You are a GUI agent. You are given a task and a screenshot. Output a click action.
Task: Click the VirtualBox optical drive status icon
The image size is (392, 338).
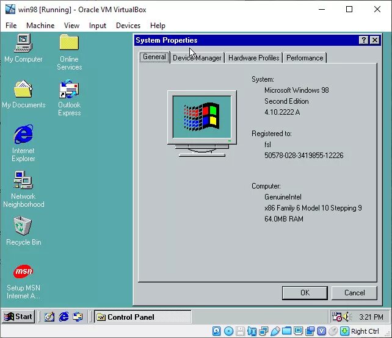(228, 331)
